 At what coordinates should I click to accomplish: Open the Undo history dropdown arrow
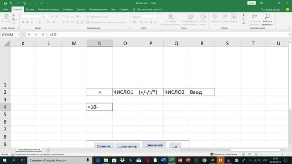coord(14,3)
